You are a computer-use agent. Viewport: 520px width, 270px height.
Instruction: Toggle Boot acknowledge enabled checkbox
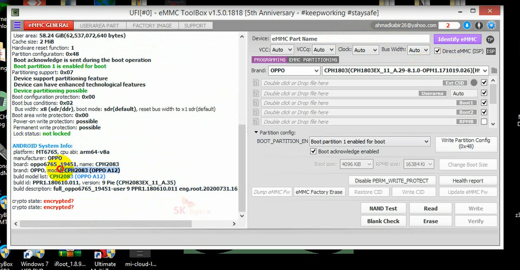point(313,151)
